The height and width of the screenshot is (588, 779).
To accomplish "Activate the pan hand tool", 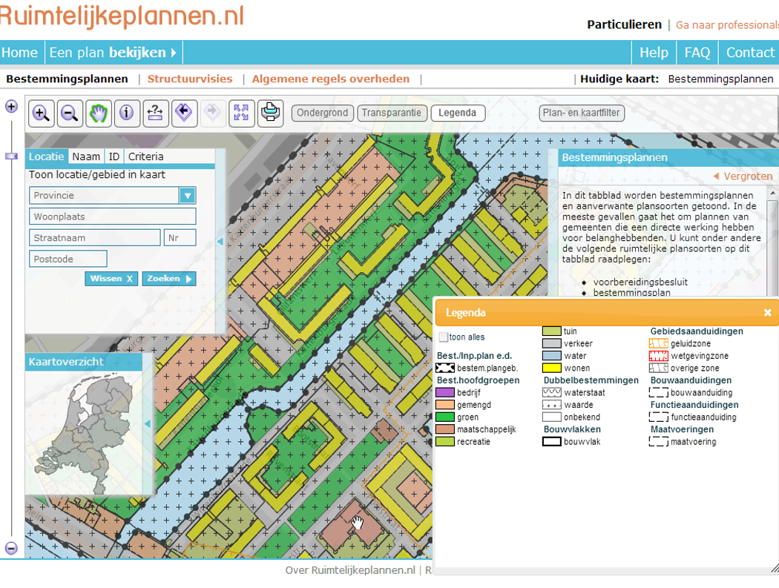I will click(99, 113).
